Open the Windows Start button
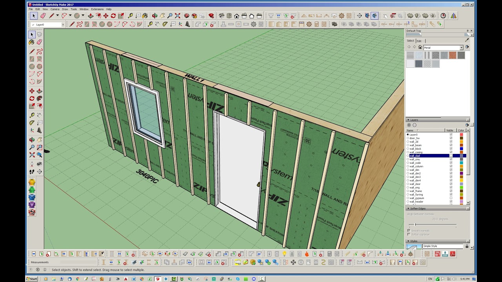The height and width of the screenshot is (282, 502). [32, 279]
